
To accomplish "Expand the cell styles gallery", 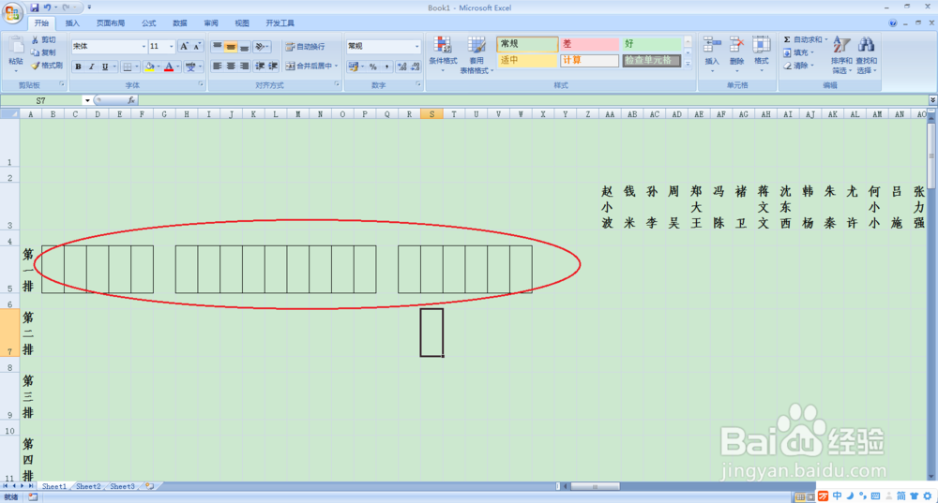I will point(688,64).
